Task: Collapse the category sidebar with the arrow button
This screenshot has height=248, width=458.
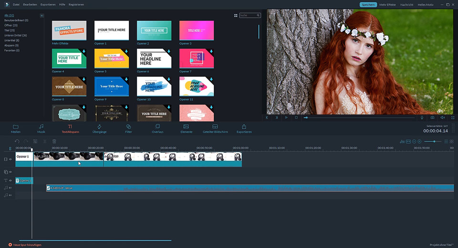Action: [x=42, y=16]
